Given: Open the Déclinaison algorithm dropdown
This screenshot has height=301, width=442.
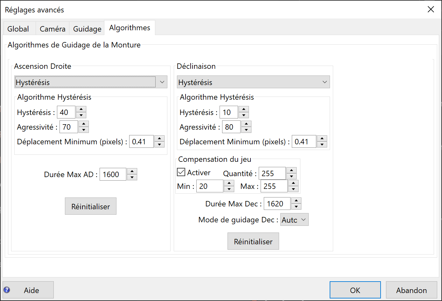Looking at the screenshot, I should pos(253,82).
